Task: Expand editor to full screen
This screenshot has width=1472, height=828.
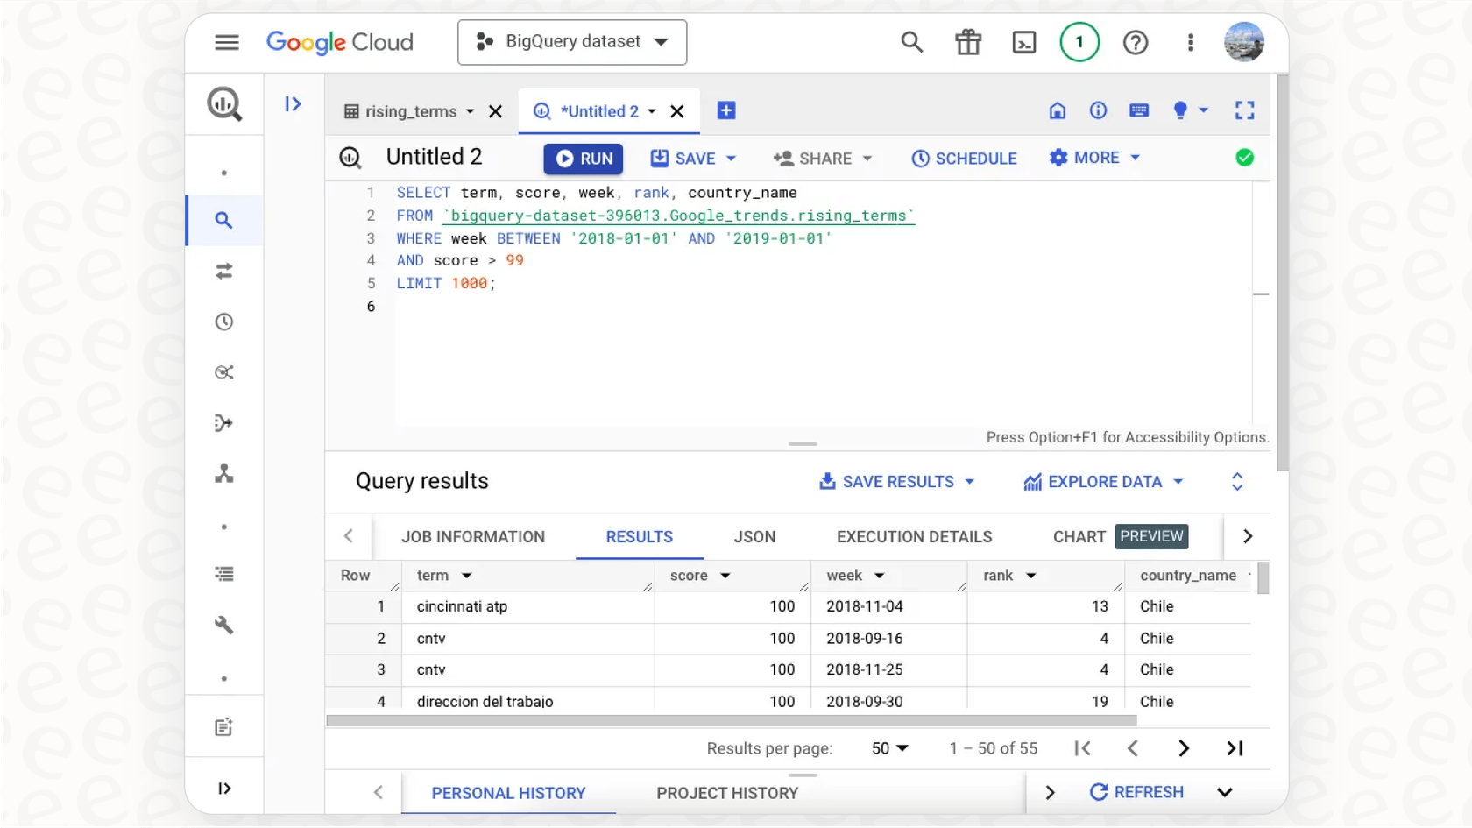Action: [x=1244, y=110]
